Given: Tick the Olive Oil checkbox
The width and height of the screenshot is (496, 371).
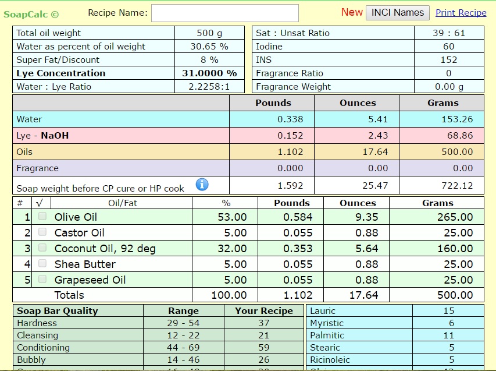Looking at the screenshot, I should (42, 217).
